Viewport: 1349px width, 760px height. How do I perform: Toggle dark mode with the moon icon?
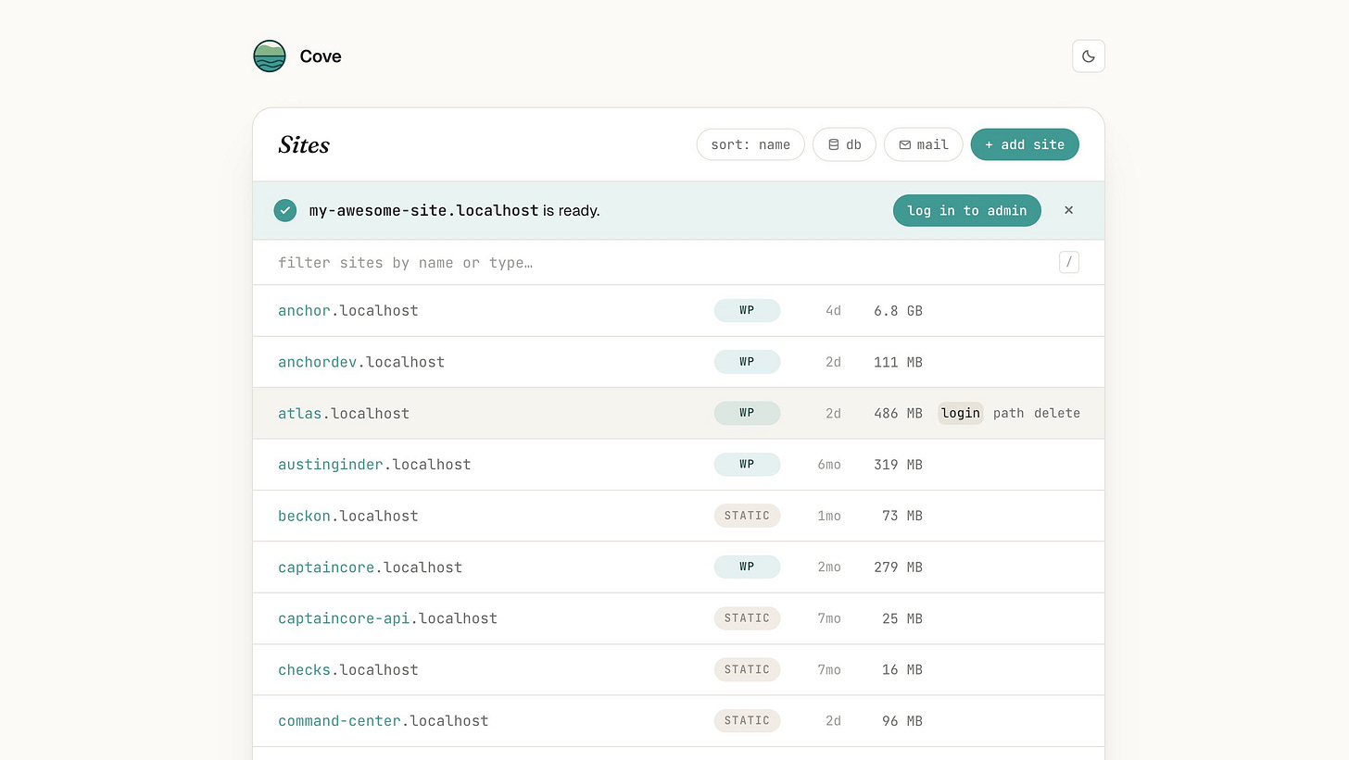(x=1089, y=56)
